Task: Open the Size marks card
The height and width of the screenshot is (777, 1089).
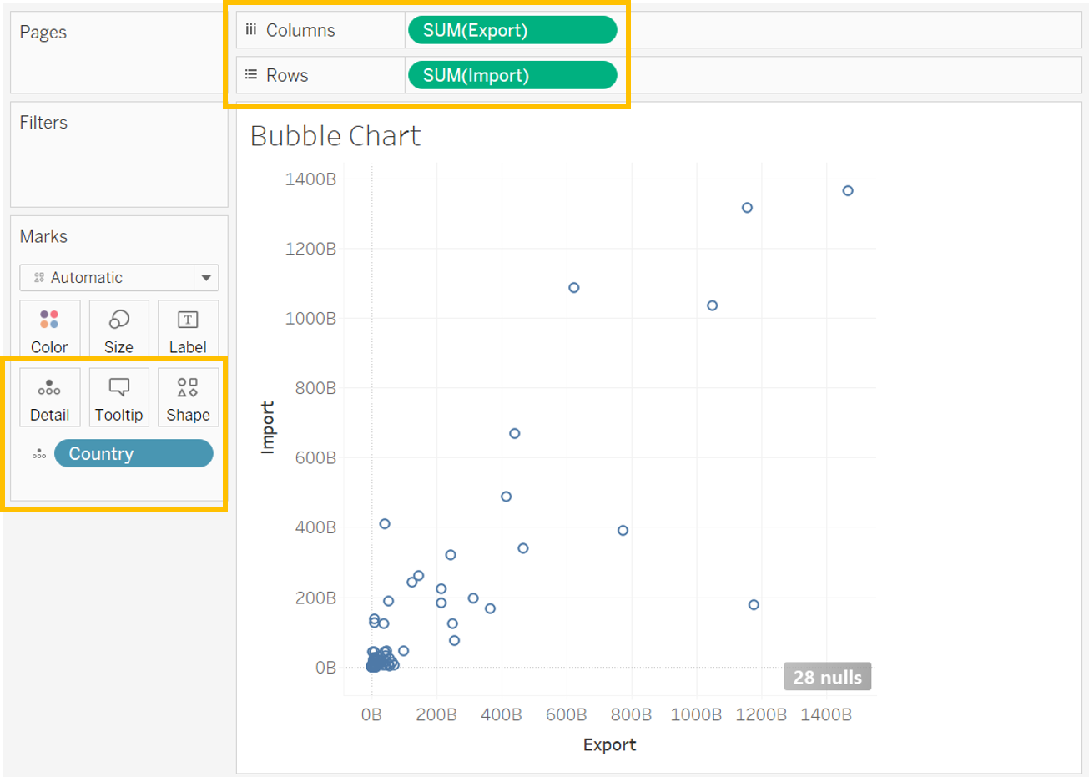Action: (118, 330)
